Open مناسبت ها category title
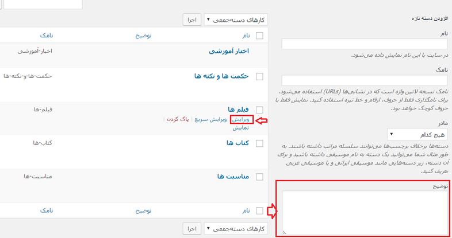 (233, 176)
